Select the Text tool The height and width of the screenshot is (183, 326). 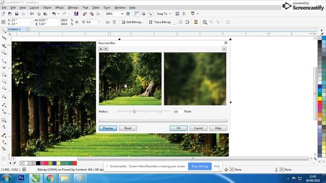[4, 97]
